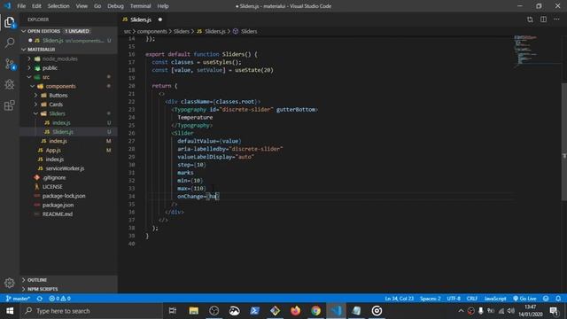Click the master branch indicator
The width and height of the screenshot is (567, 319).
18,299
